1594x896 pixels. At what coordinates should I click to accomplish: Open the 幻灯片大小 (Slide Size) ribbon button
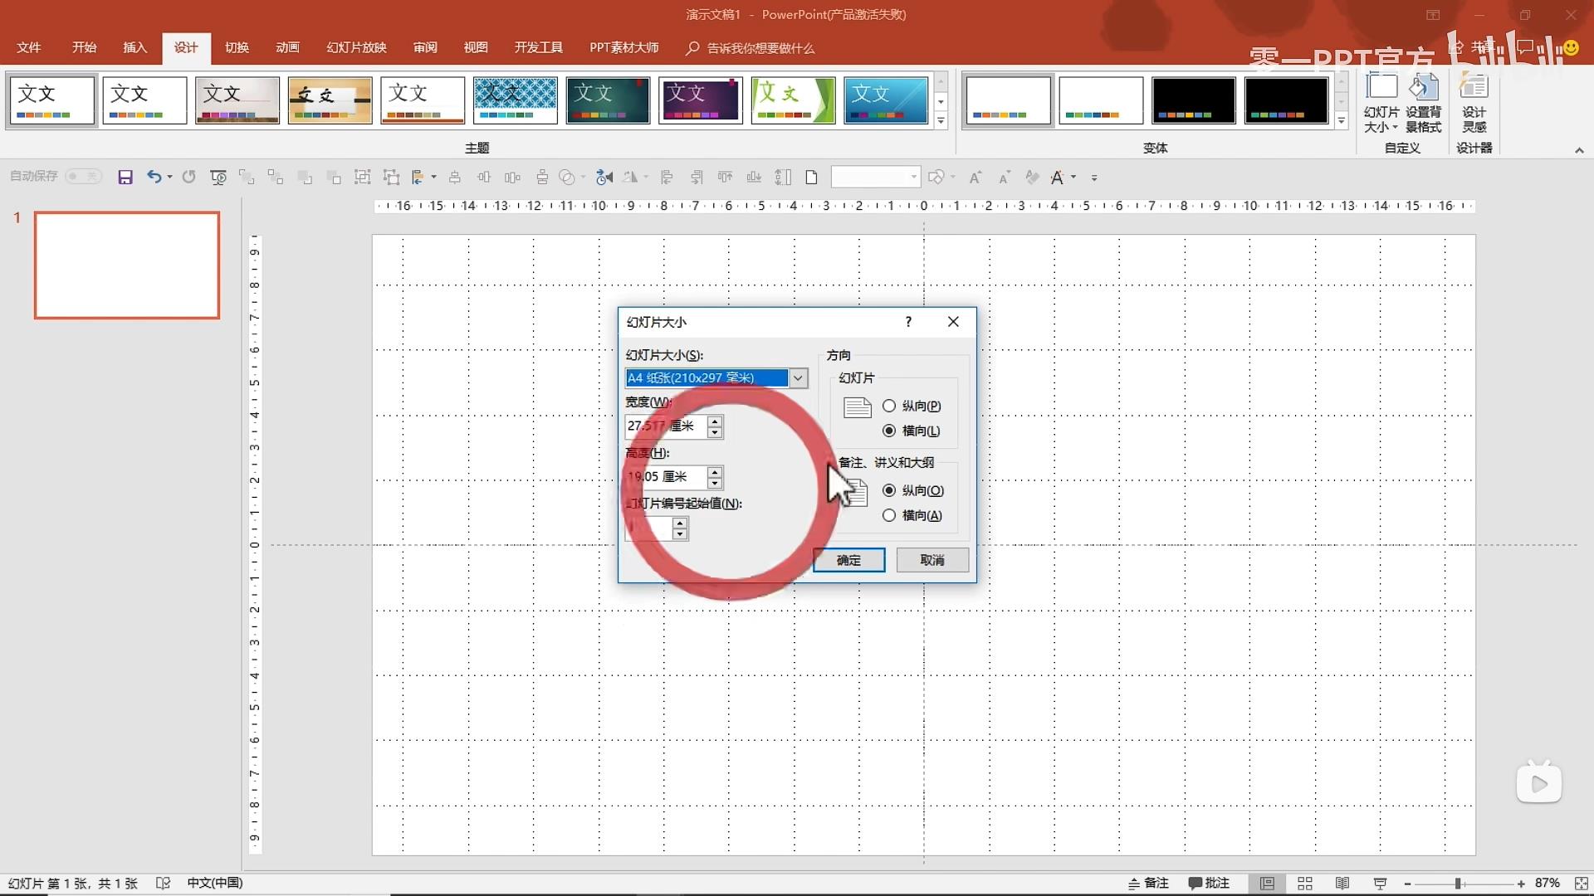click(x=1381, y=103)
